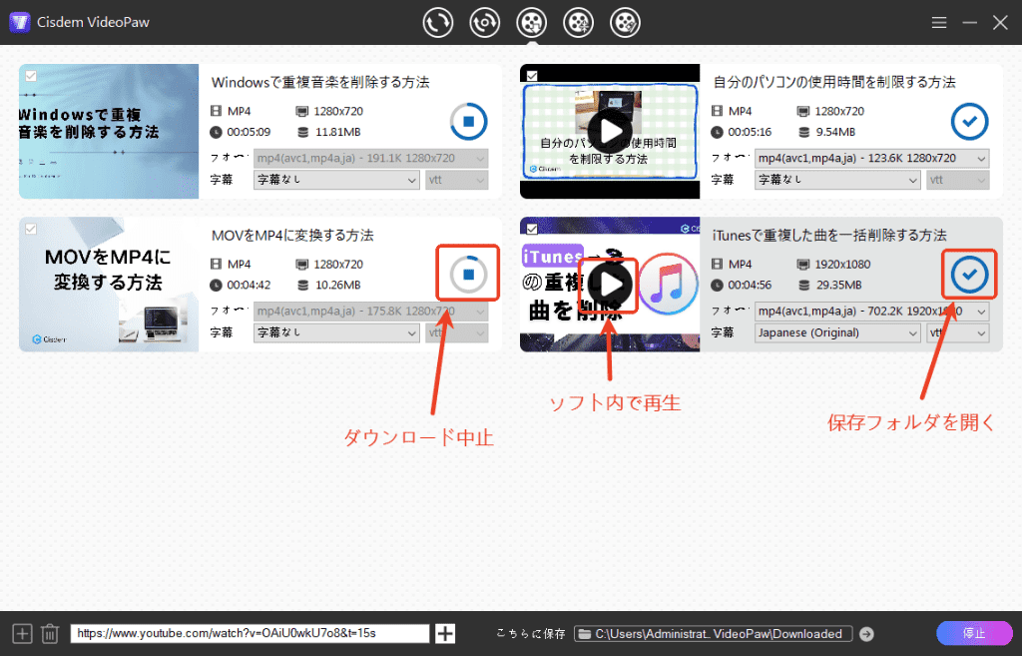Open format dropdown for 自分のパソコン video
Screen dimensions: 1022x656
[872, 159]
